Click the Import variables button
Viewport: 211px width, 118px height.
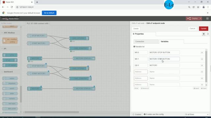(x=196, y=88)
